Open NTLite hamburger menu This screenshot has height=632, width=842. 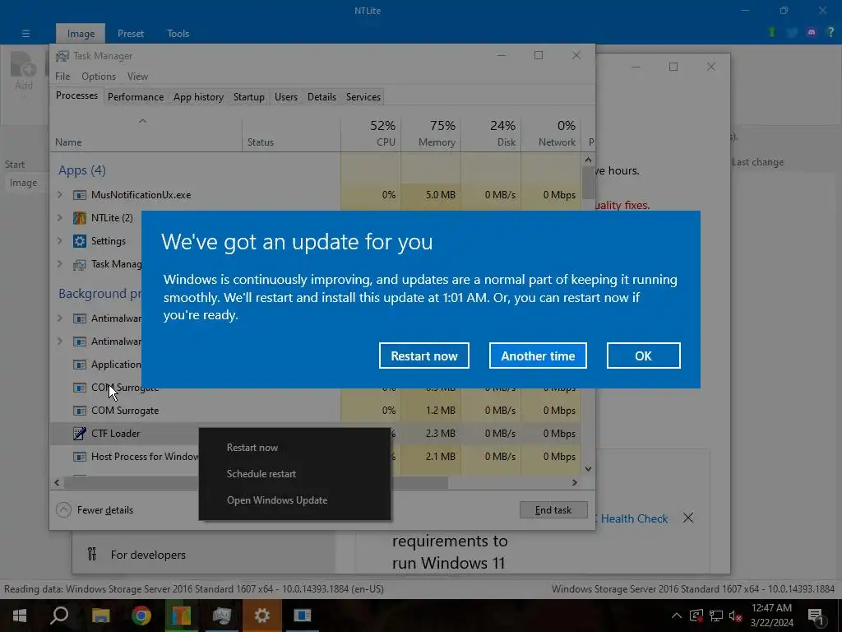click(25, 33)
